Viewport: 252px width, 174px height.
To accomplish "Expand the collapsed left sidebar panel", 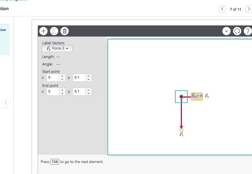I will (5, 102).
